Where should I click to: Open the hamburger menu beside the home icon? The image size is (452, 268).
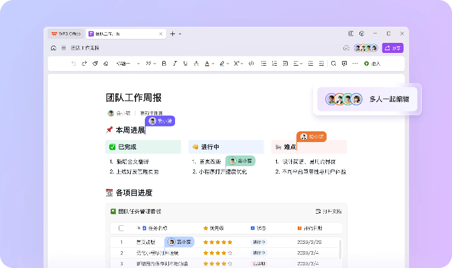click(64, 48)
